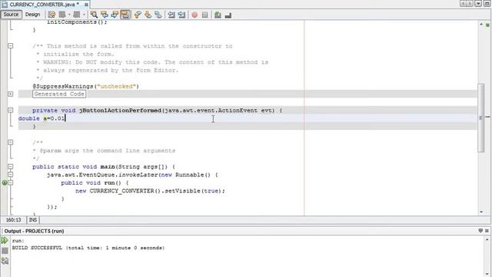The image size is (492, 277).
Task: Click the Output - PROJECTS (run) title
Action: (x=34, y=231)
